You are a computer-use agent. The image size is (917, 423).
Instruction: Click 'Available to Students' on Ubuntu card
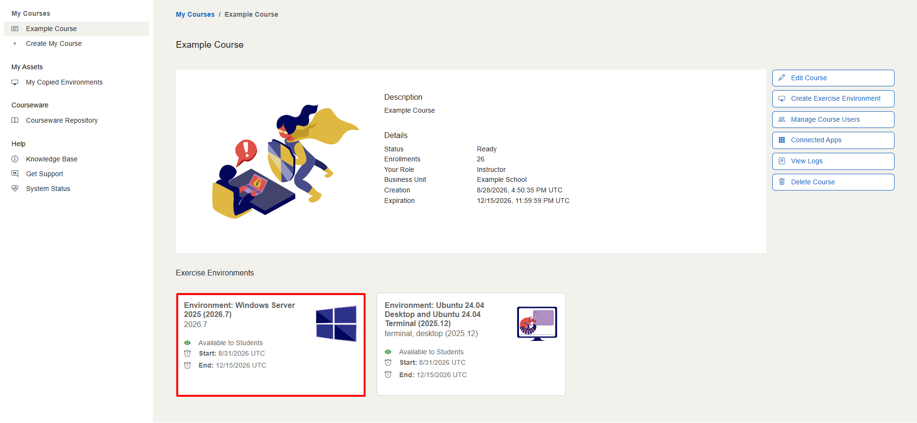point(432,352)
